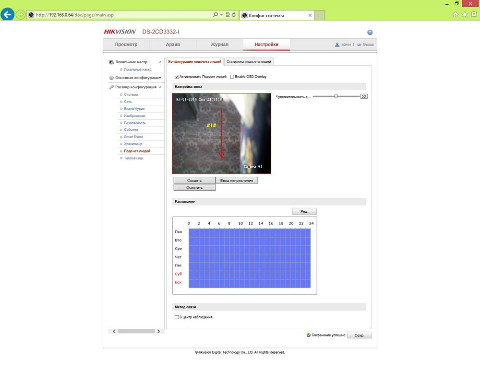This screenshot has height=368, width=480.
Task: Click the blue help question mark icon
Action: coord(370,32)
